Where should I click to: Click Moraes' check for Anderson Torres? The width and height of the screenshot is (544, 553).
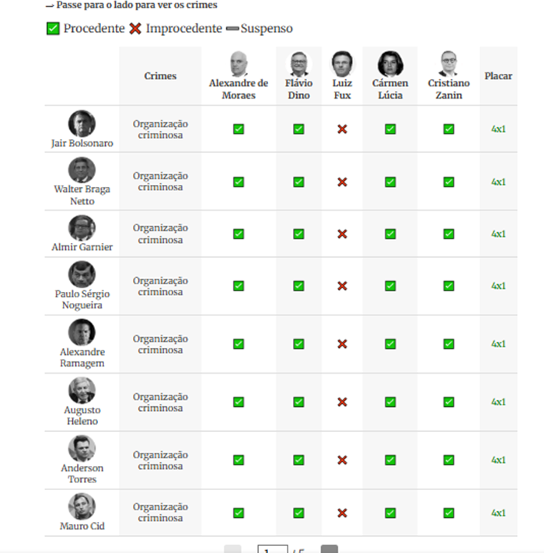(x=239, y=460)
